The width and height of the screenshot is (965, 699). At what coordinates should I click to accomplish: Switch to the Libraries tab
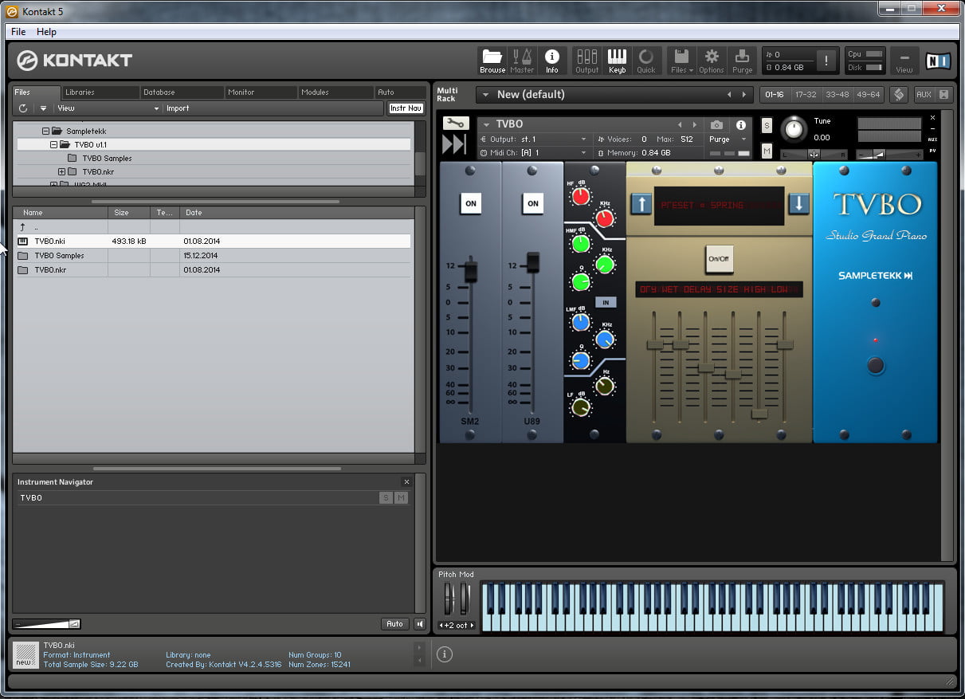click(x=99, y=92)
